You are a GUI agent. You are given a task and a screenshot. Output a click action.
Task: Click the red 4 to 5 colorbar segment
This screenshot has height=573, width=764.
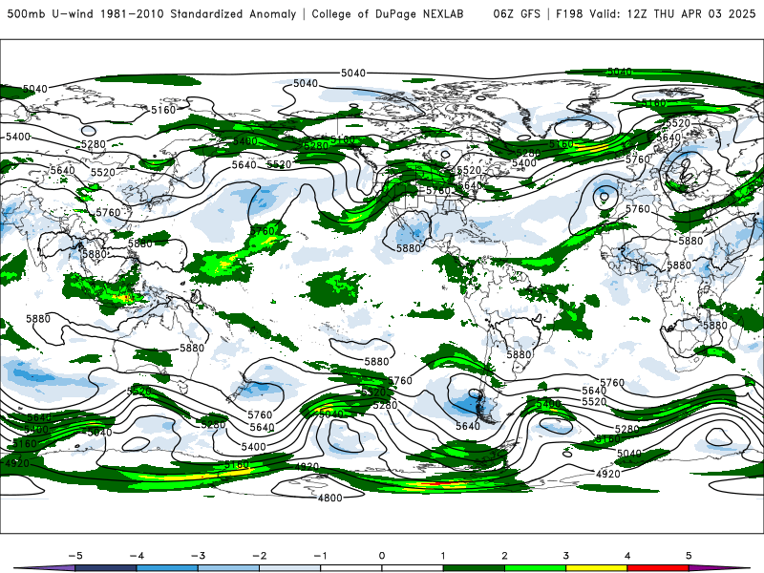point(658,568)
